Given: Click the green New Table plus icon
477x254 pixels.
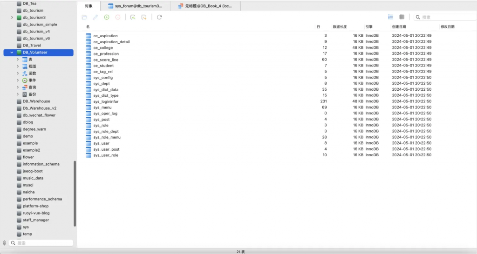Looking at the screenshot, I should tap(107, 17).
